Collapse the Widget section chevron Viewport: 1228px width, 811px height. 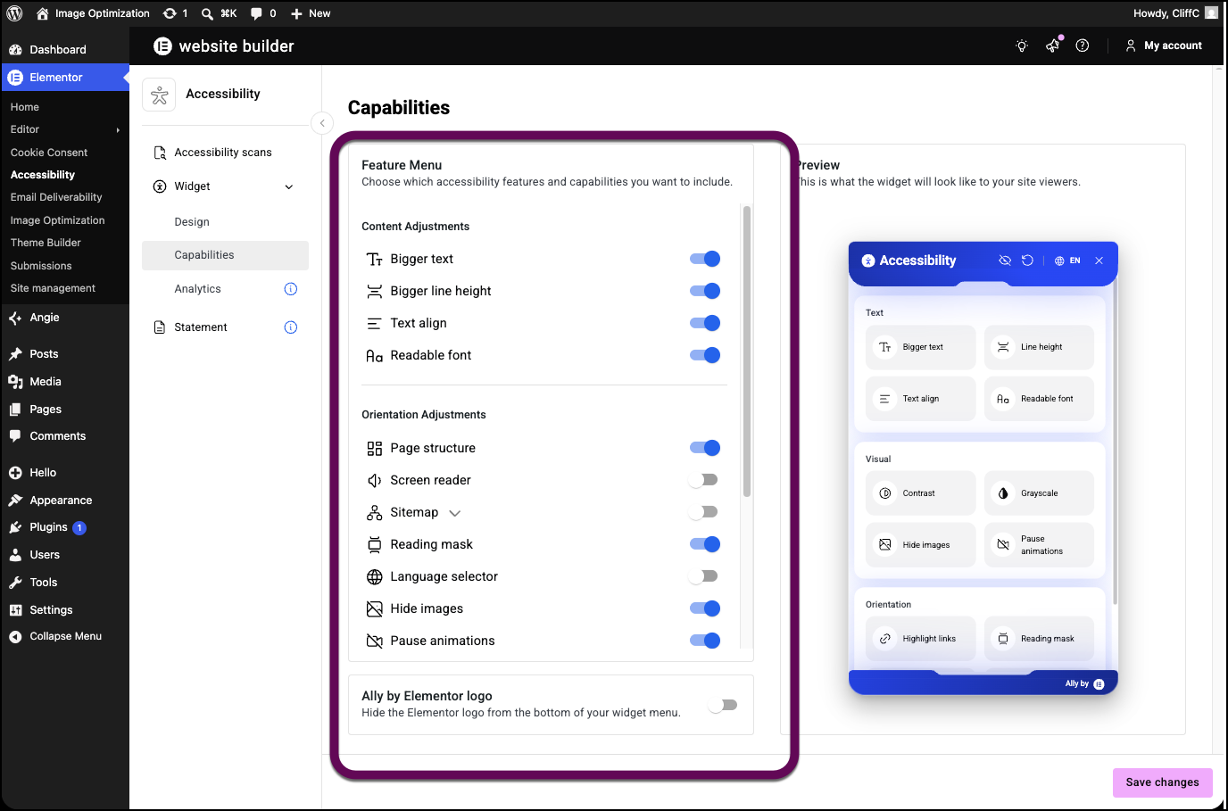[x=289, y=187]
